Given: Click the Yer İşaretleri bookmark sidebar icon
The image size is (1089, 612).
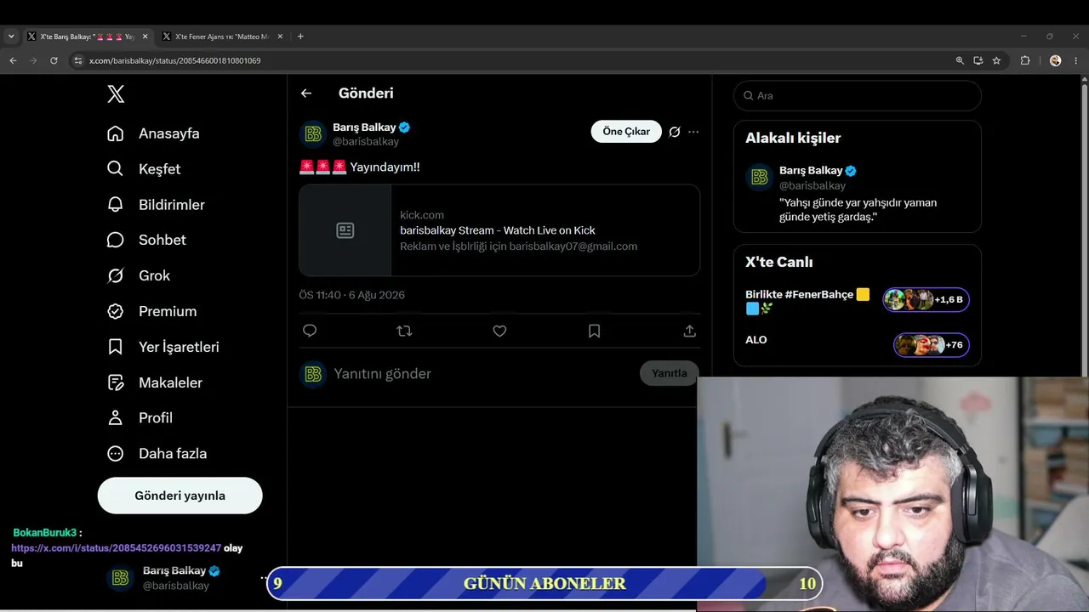Looking at the screenshot, I should [x=115, y=347].
